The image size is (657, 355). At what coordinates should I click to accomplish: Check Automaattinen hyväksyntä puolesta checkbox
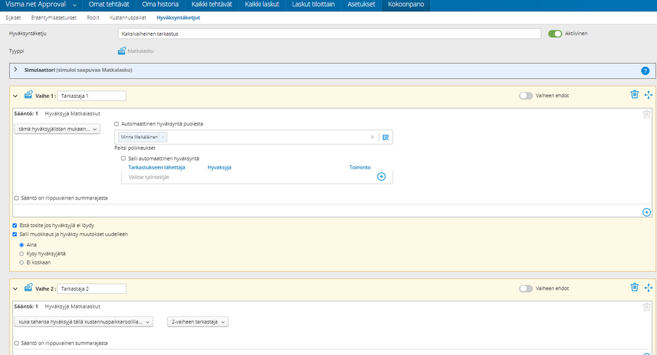pyautogui.click(x=116, y=124)
